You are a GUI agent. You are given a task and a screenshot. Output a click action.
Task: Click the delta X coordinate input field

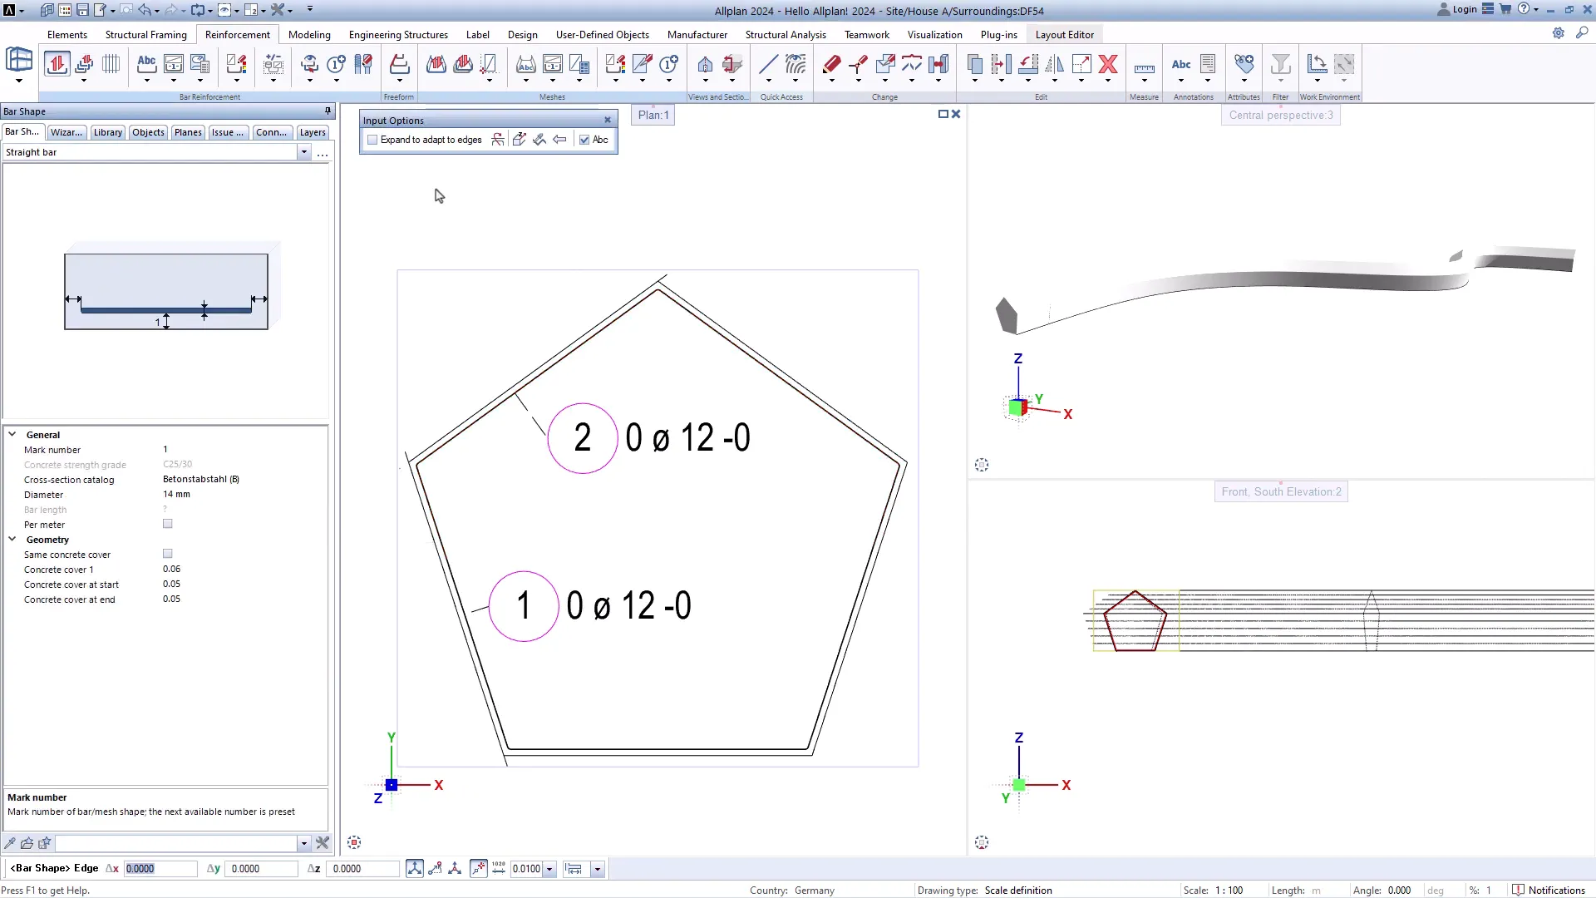pyautogui.click(x=160, y=868)
